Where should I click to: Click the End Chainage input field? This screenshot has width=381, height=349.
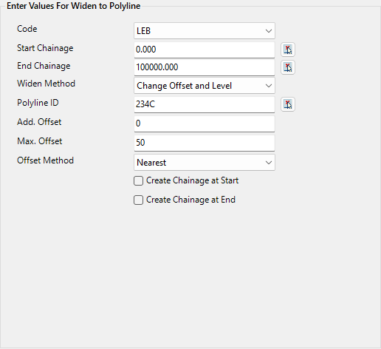[x=205, y=67]
